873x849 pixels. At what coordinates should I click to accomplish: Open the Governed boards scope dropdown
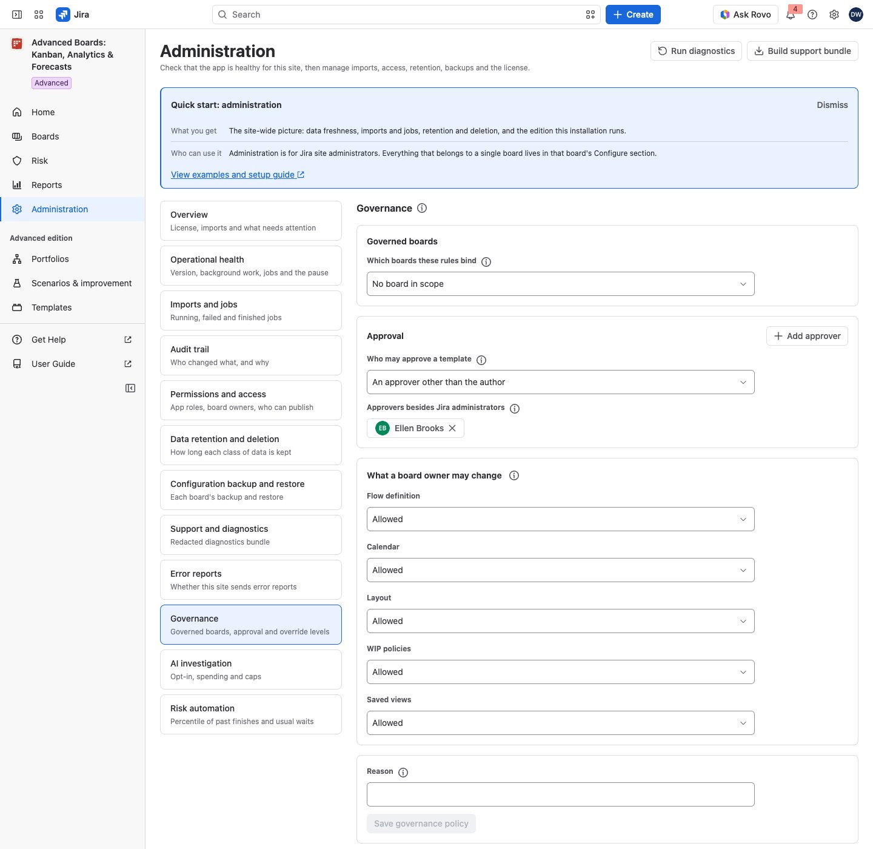point(560,284)
